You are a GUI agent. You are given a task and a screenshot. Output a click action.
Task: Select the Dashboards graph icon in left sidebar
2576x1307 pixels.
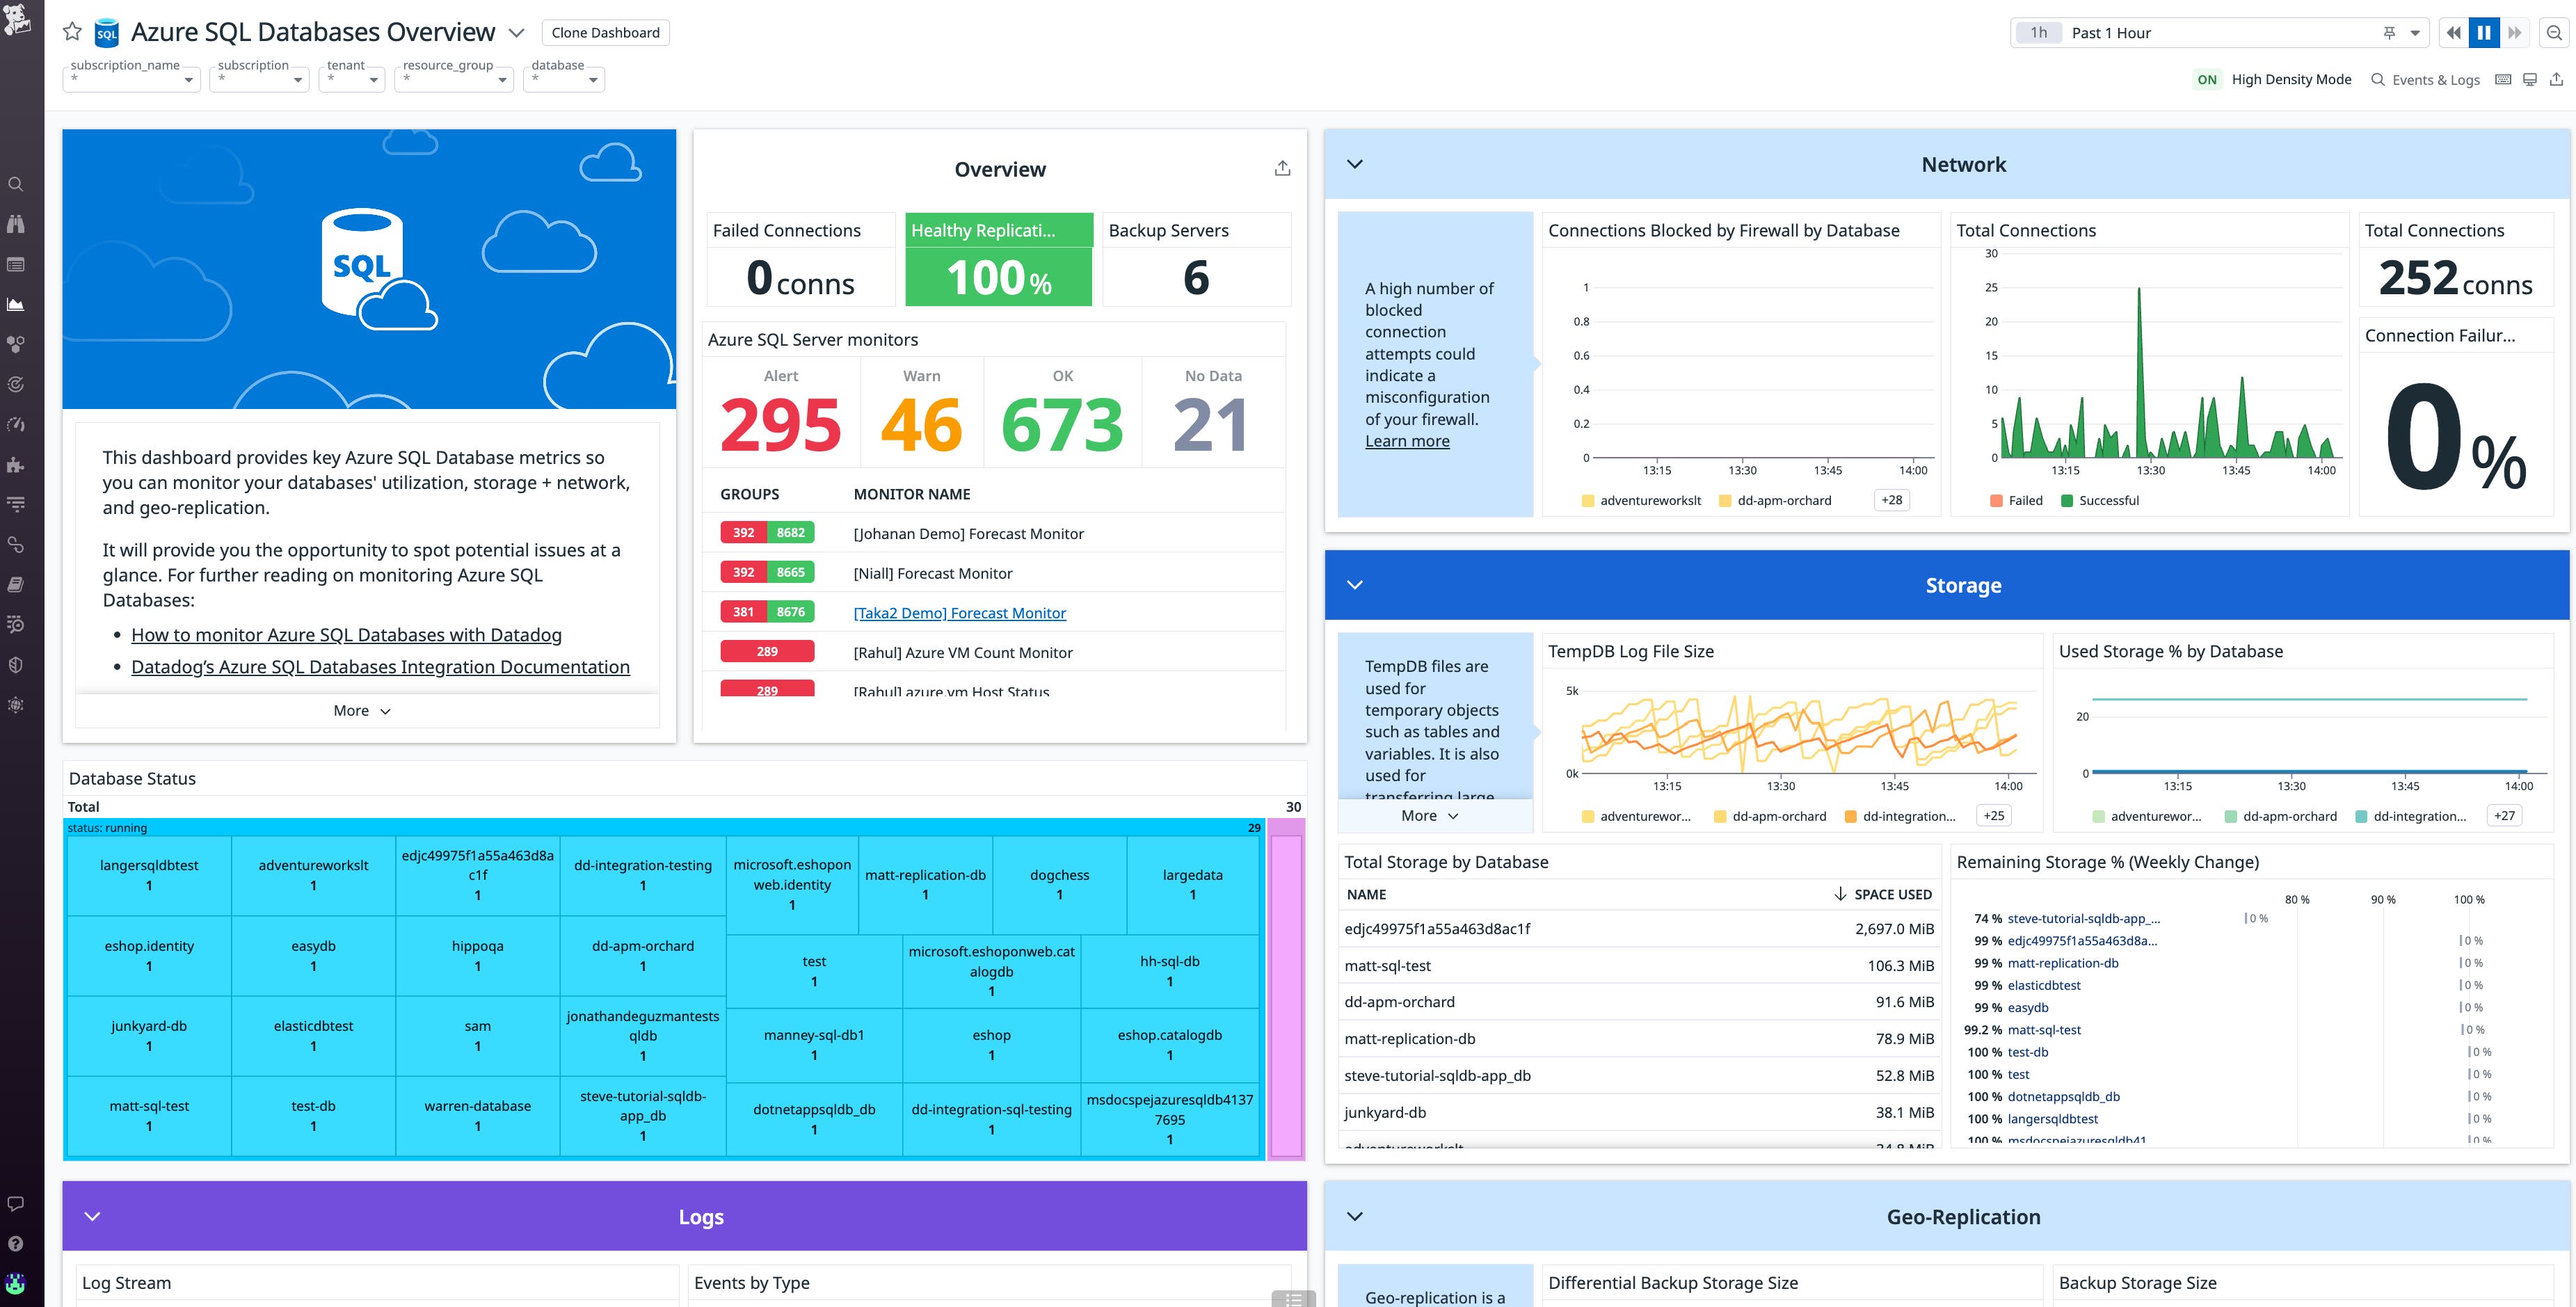tap(16, 304)
